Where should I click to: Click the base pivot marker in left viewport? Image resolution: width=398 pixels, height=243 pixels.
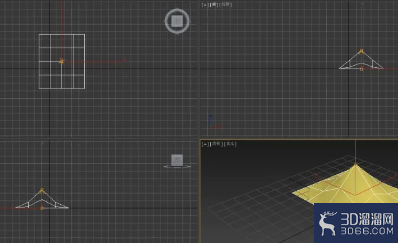tap(42, 208)
